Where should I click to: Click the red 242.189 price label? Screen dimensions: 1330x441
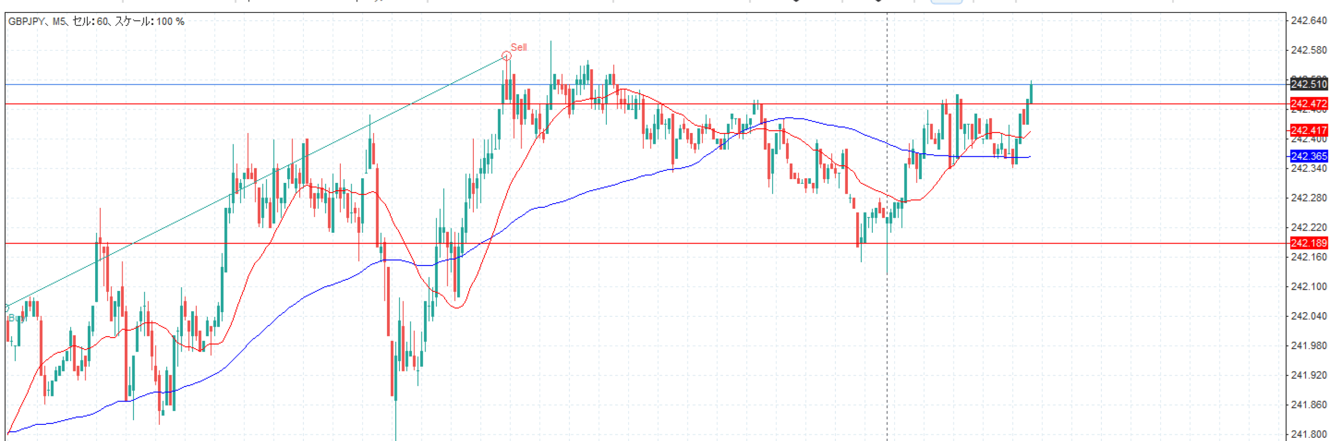coord(1308,243)
